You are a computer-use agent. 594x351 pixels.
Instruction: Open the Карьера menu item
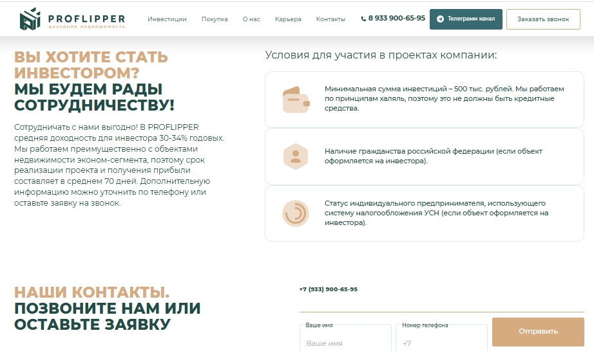pyautogui.click(x=288, y=19)
